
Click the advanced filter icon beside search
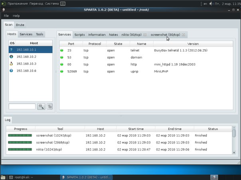(50, 106)
